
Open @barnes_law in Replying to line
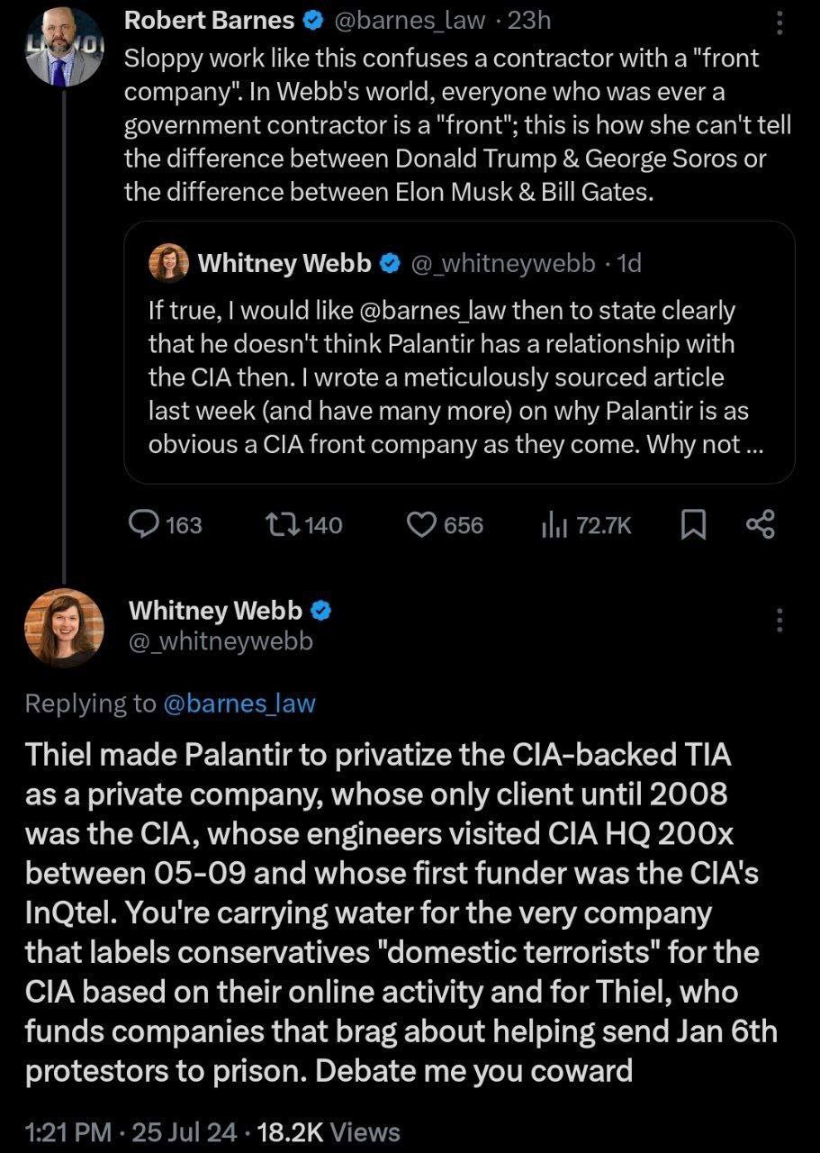[x=240, y=704]
